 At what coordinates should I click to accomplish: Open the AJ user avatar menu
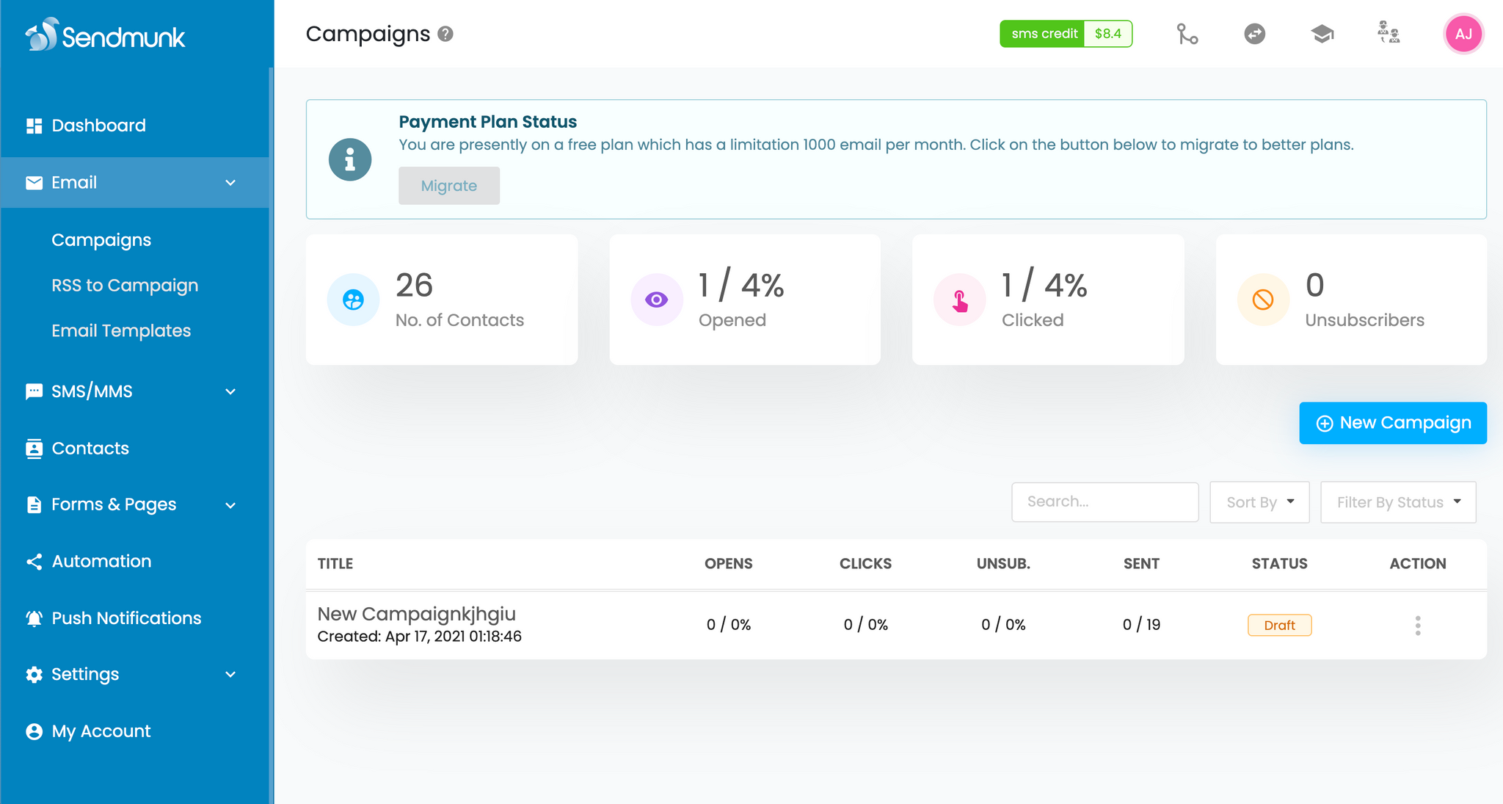1463,34
